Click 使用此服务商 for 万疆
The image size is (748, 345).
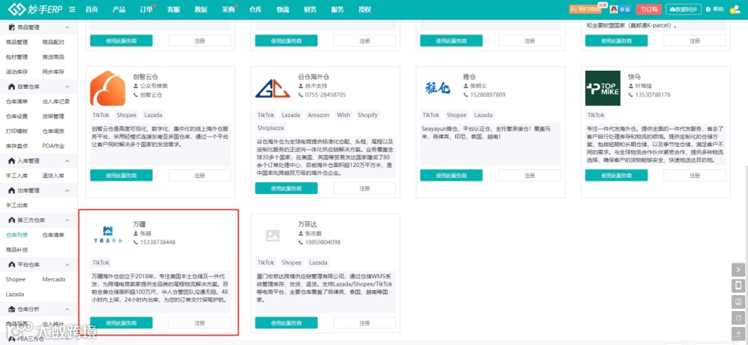pos(121,323)
